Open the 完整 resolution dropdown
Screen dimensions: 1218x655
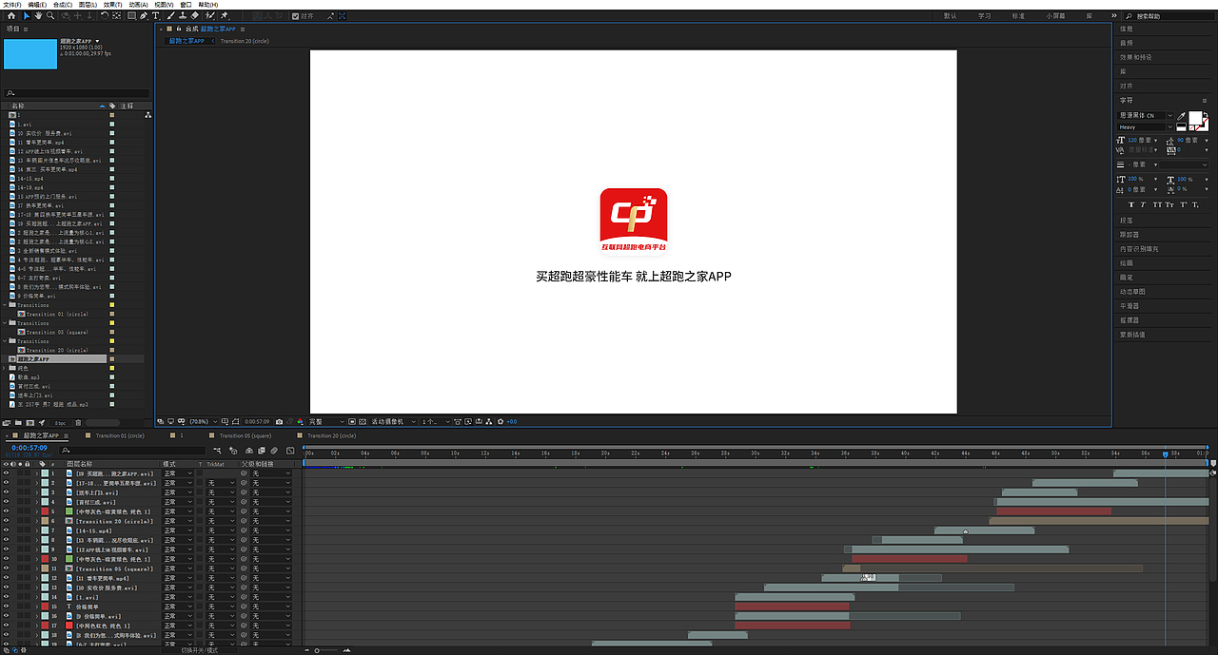(x=327, y=421)
